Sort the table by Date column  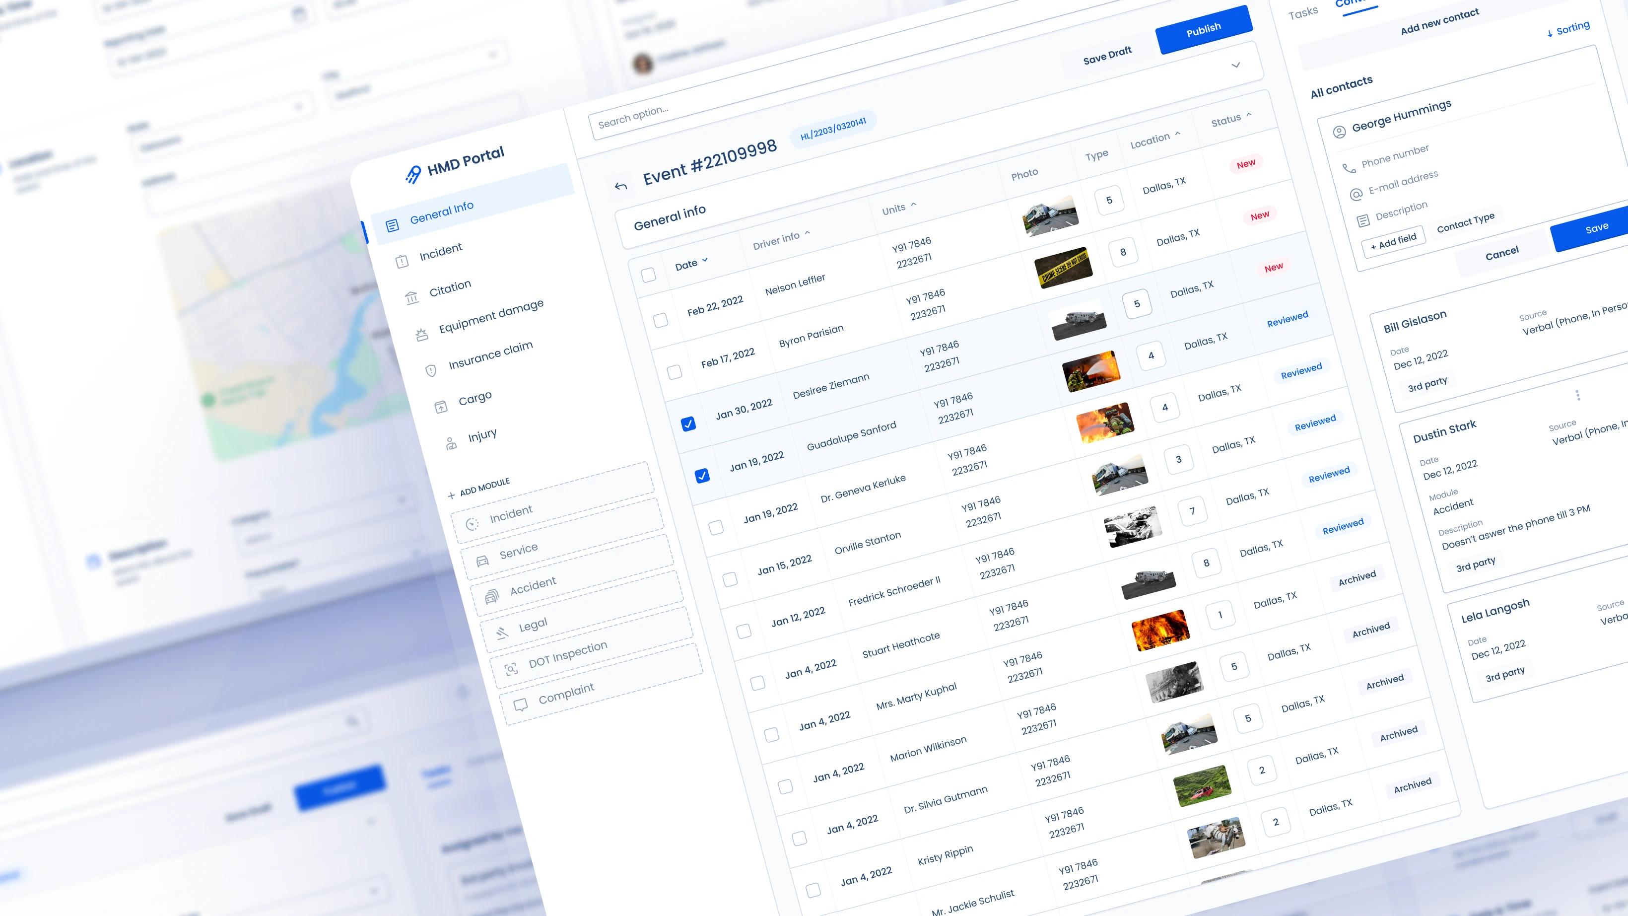click(691, 264)
